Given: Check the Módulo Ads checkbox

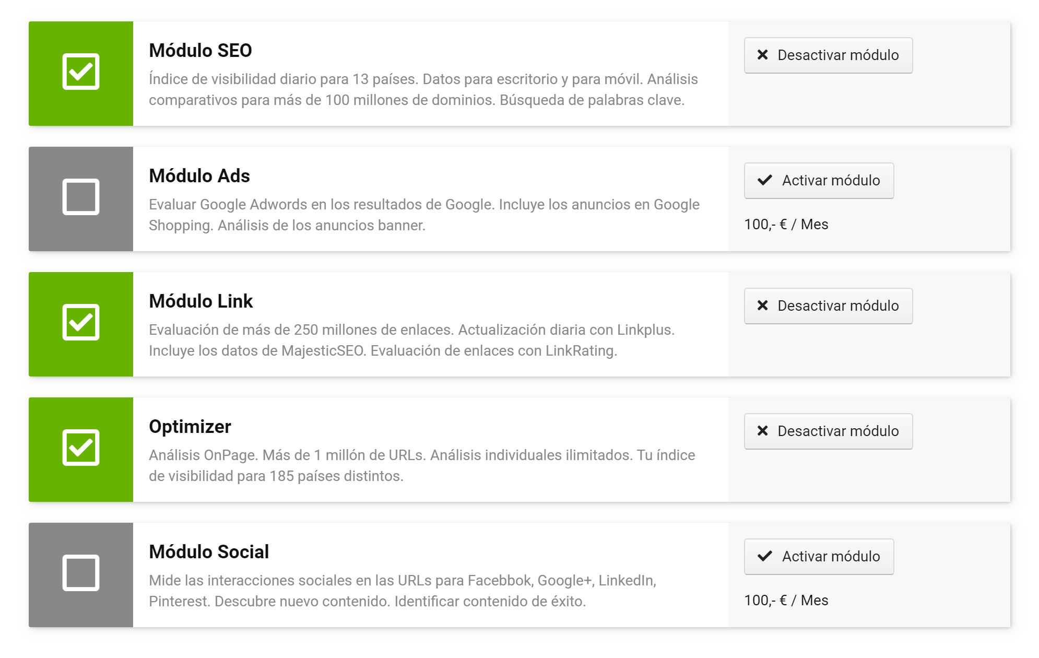Looking at the screenshot, I should click(81, 197).
